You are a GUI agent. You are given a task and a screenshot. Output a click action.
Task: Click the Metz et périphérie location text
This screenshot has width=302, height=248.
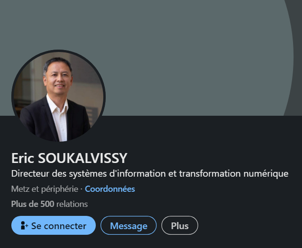pos(45,189)
